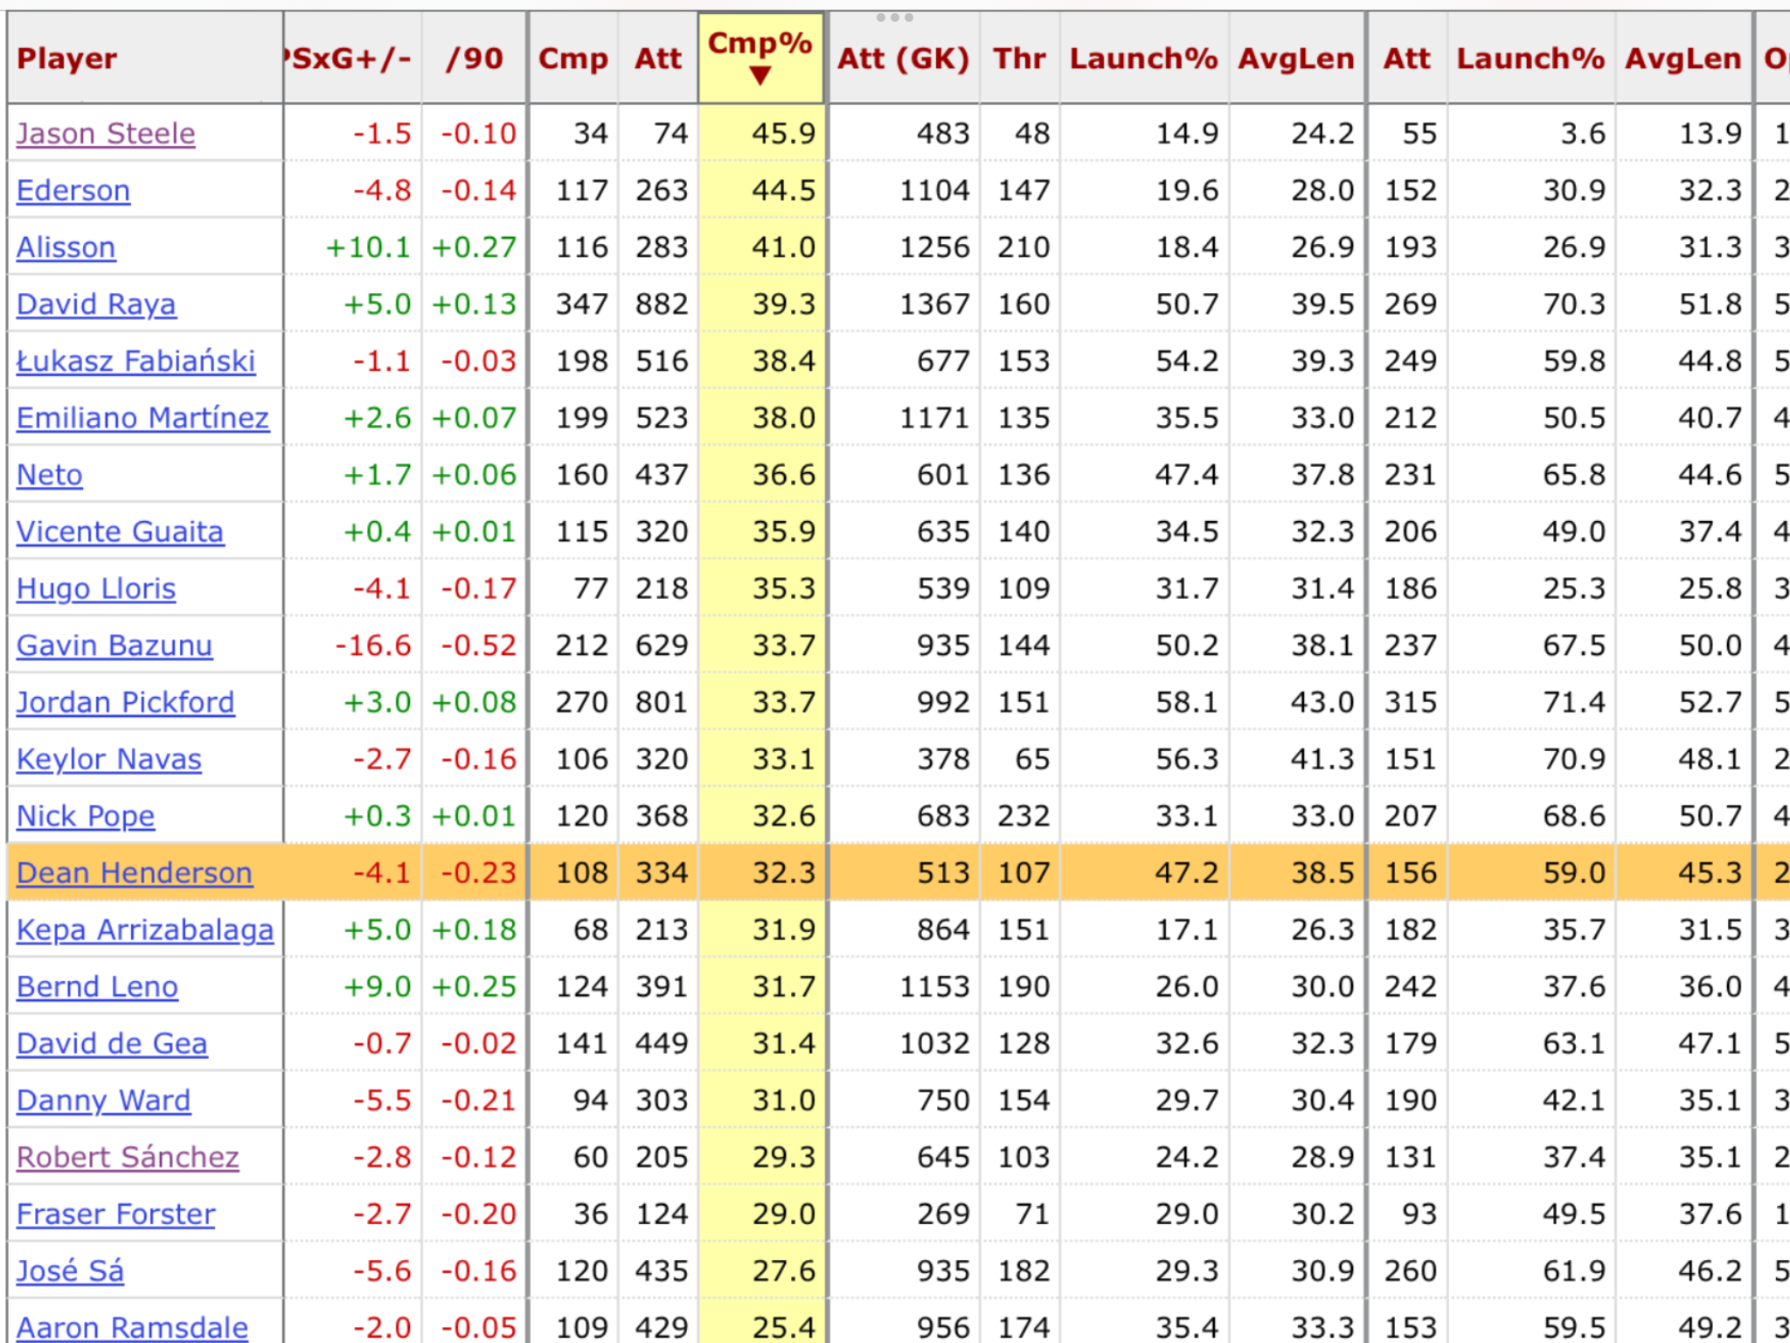
Task: Open José Sá player page
Action: tap(71, 1270)
